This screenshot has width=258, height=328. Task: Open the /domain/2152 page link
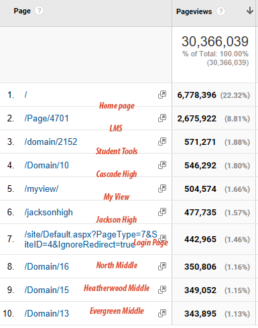(51, 142)
